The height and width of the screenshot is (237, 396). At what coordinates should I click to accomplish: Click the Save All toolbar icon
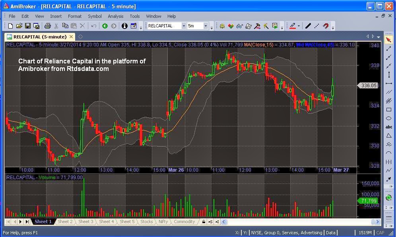click(x=36, y=26)
